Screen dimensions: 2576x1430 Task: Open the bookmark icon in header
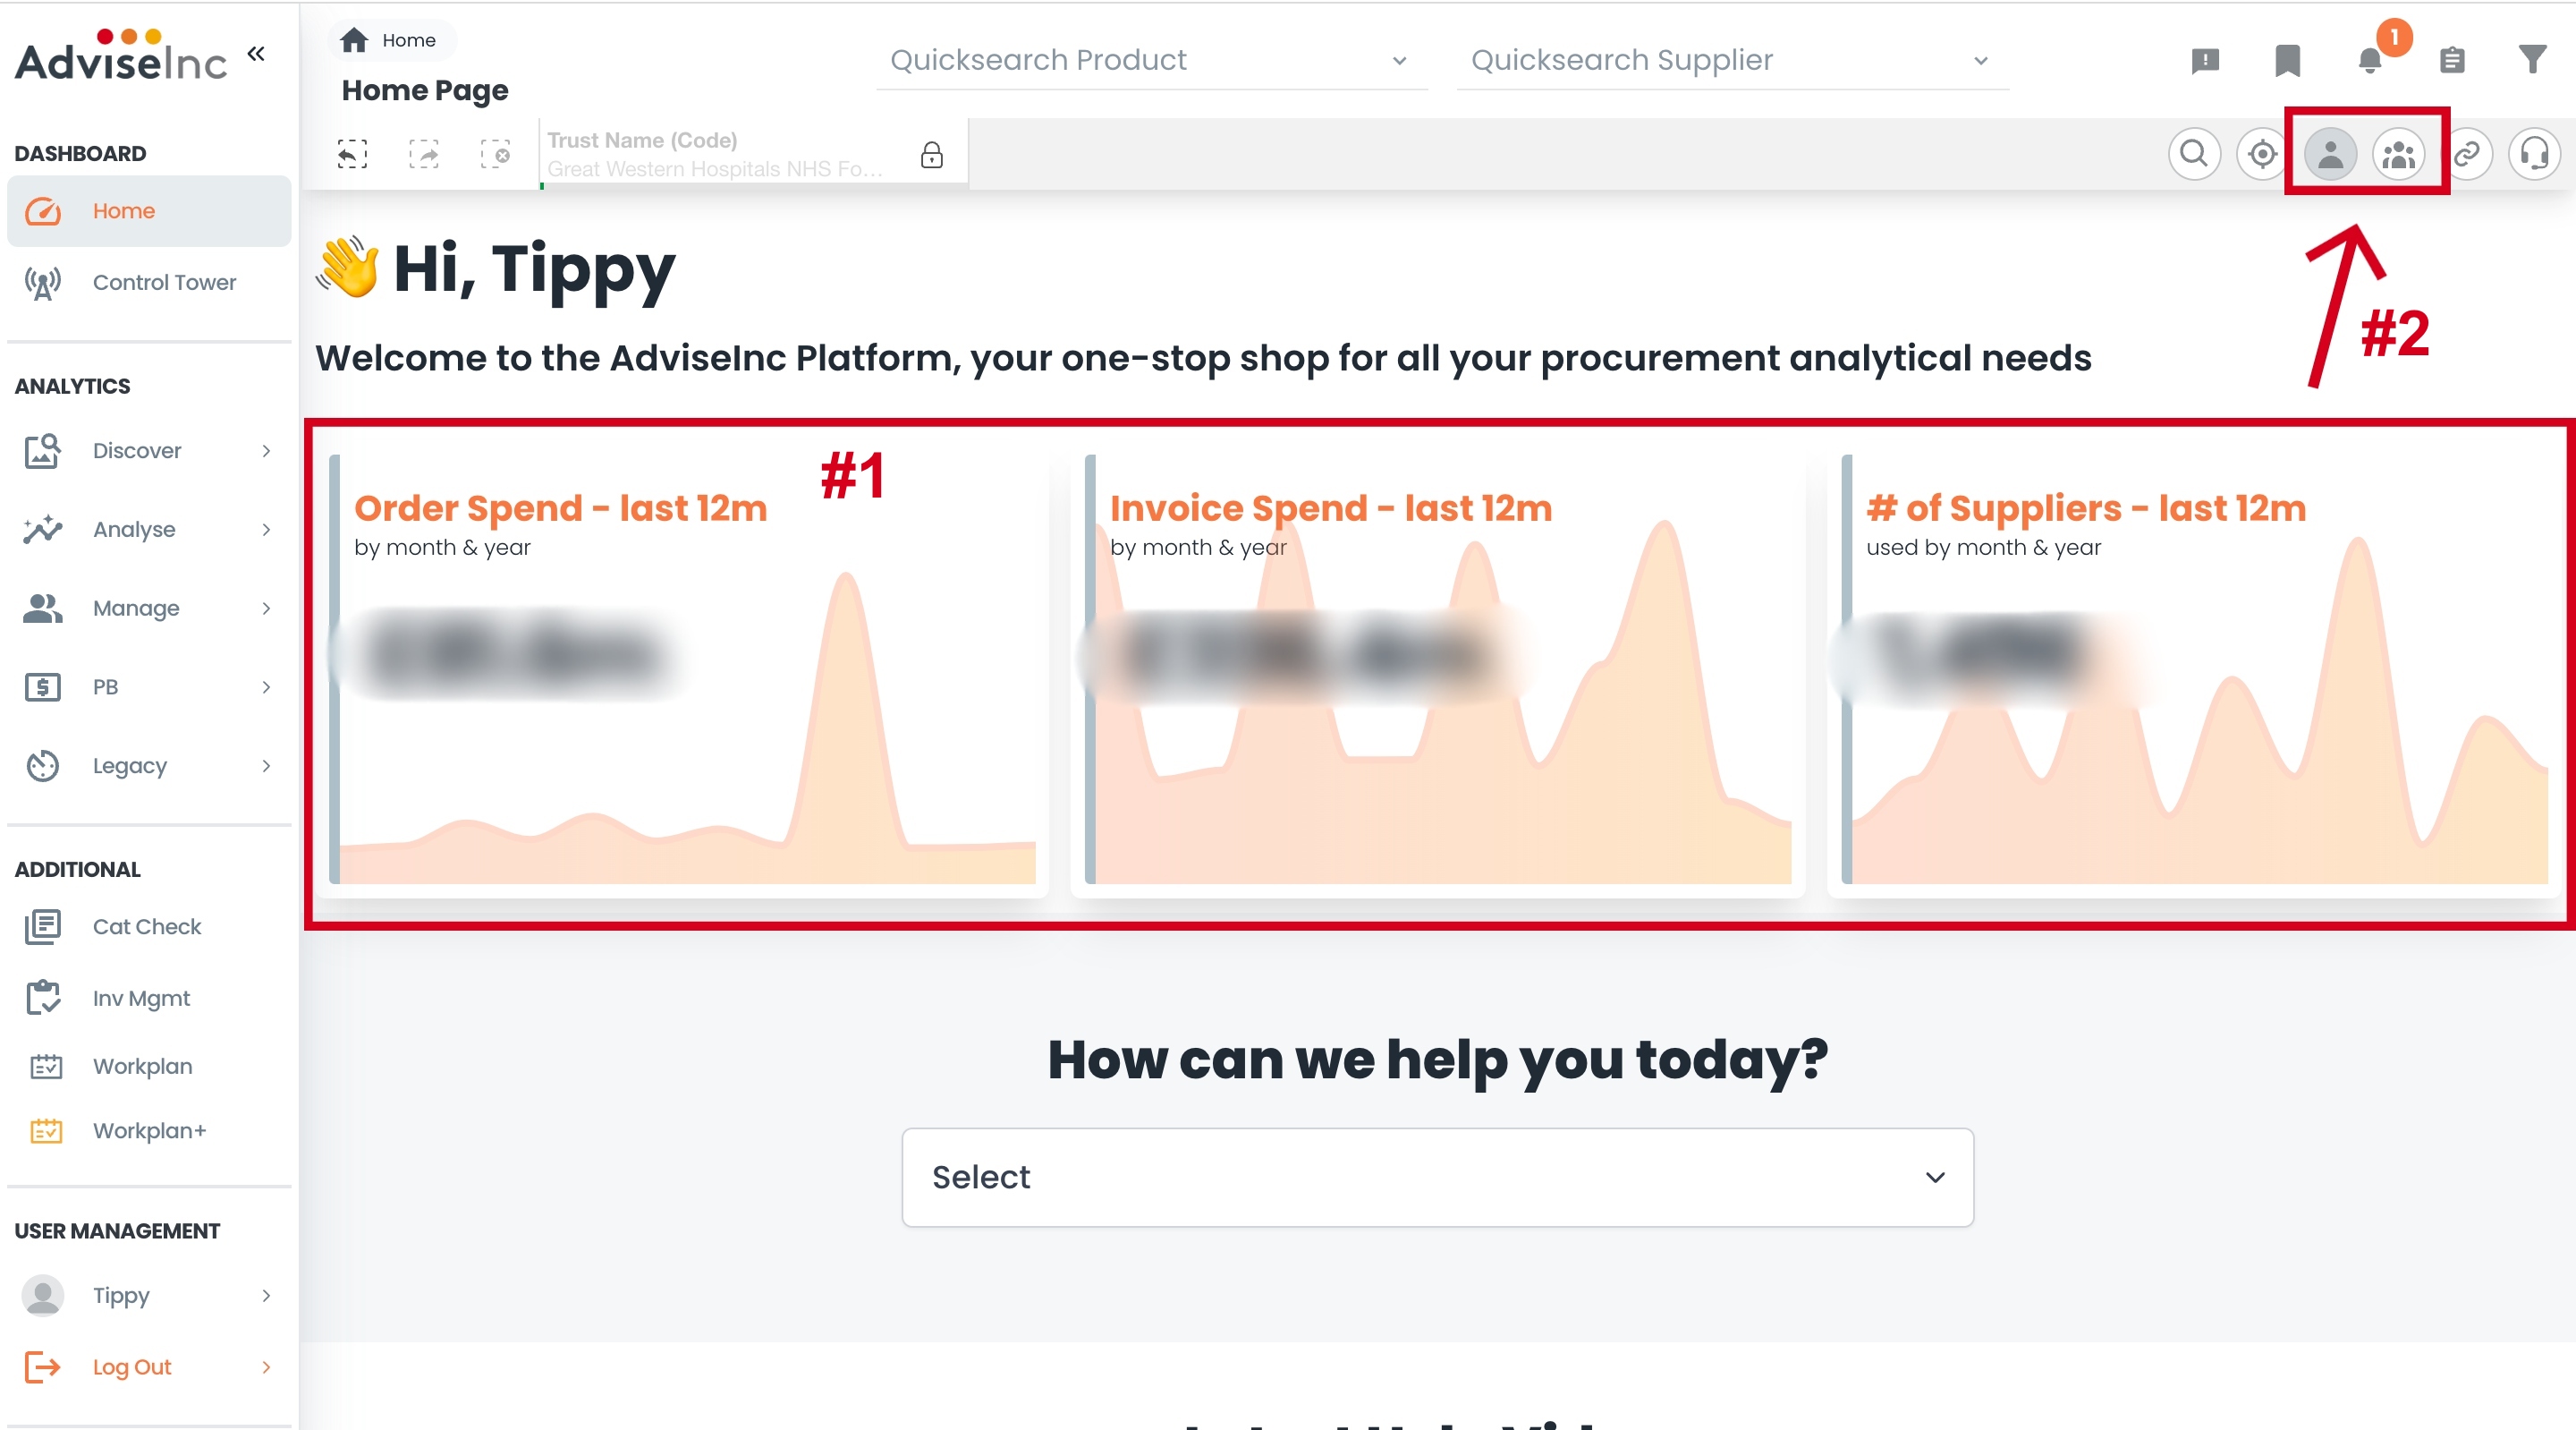[2288, 60]
